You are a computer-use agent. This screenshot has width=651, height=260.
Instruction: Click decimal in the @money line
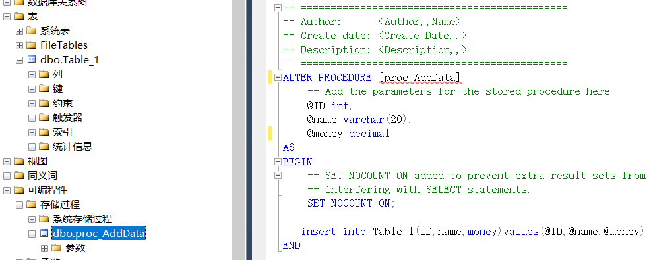[x=369, y=134]
